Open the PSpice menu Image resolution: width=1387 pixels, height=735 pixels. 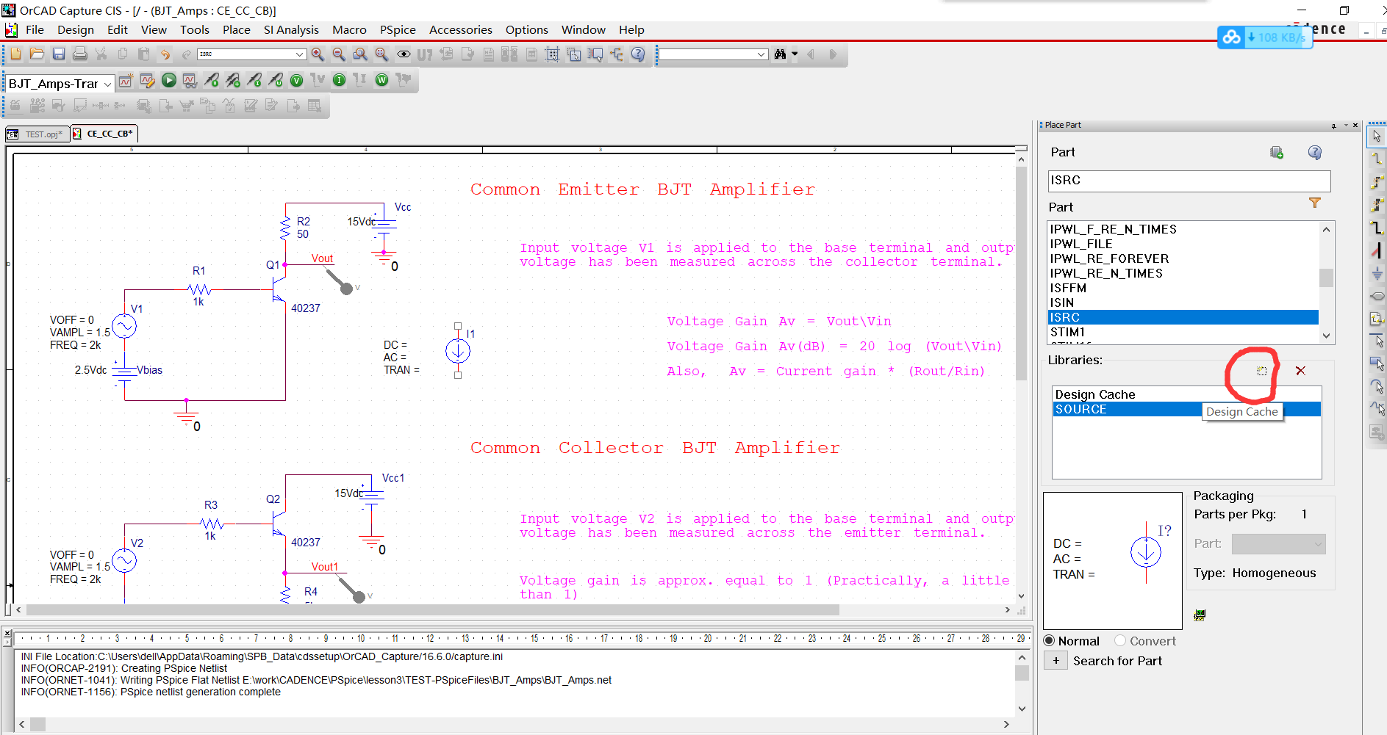click(x=398, y=30)
